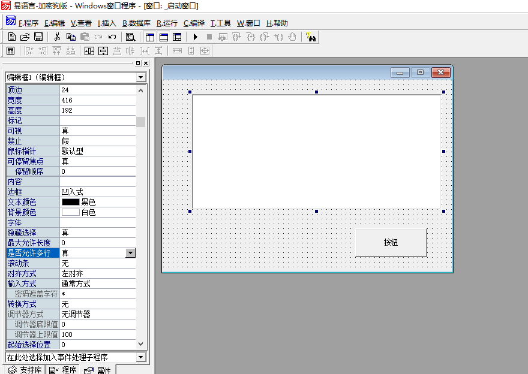Expand the event handler subroutine dropdown
Image resolution: width=528 pixels, height=374 pixels.
[141, 357]
